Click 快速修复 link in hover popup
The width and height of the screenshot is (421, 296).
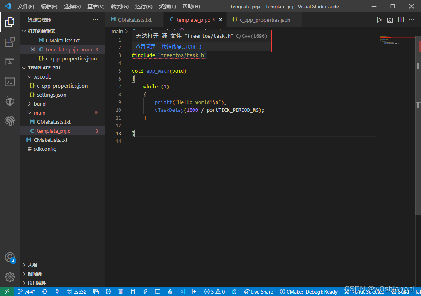(181, 47)
